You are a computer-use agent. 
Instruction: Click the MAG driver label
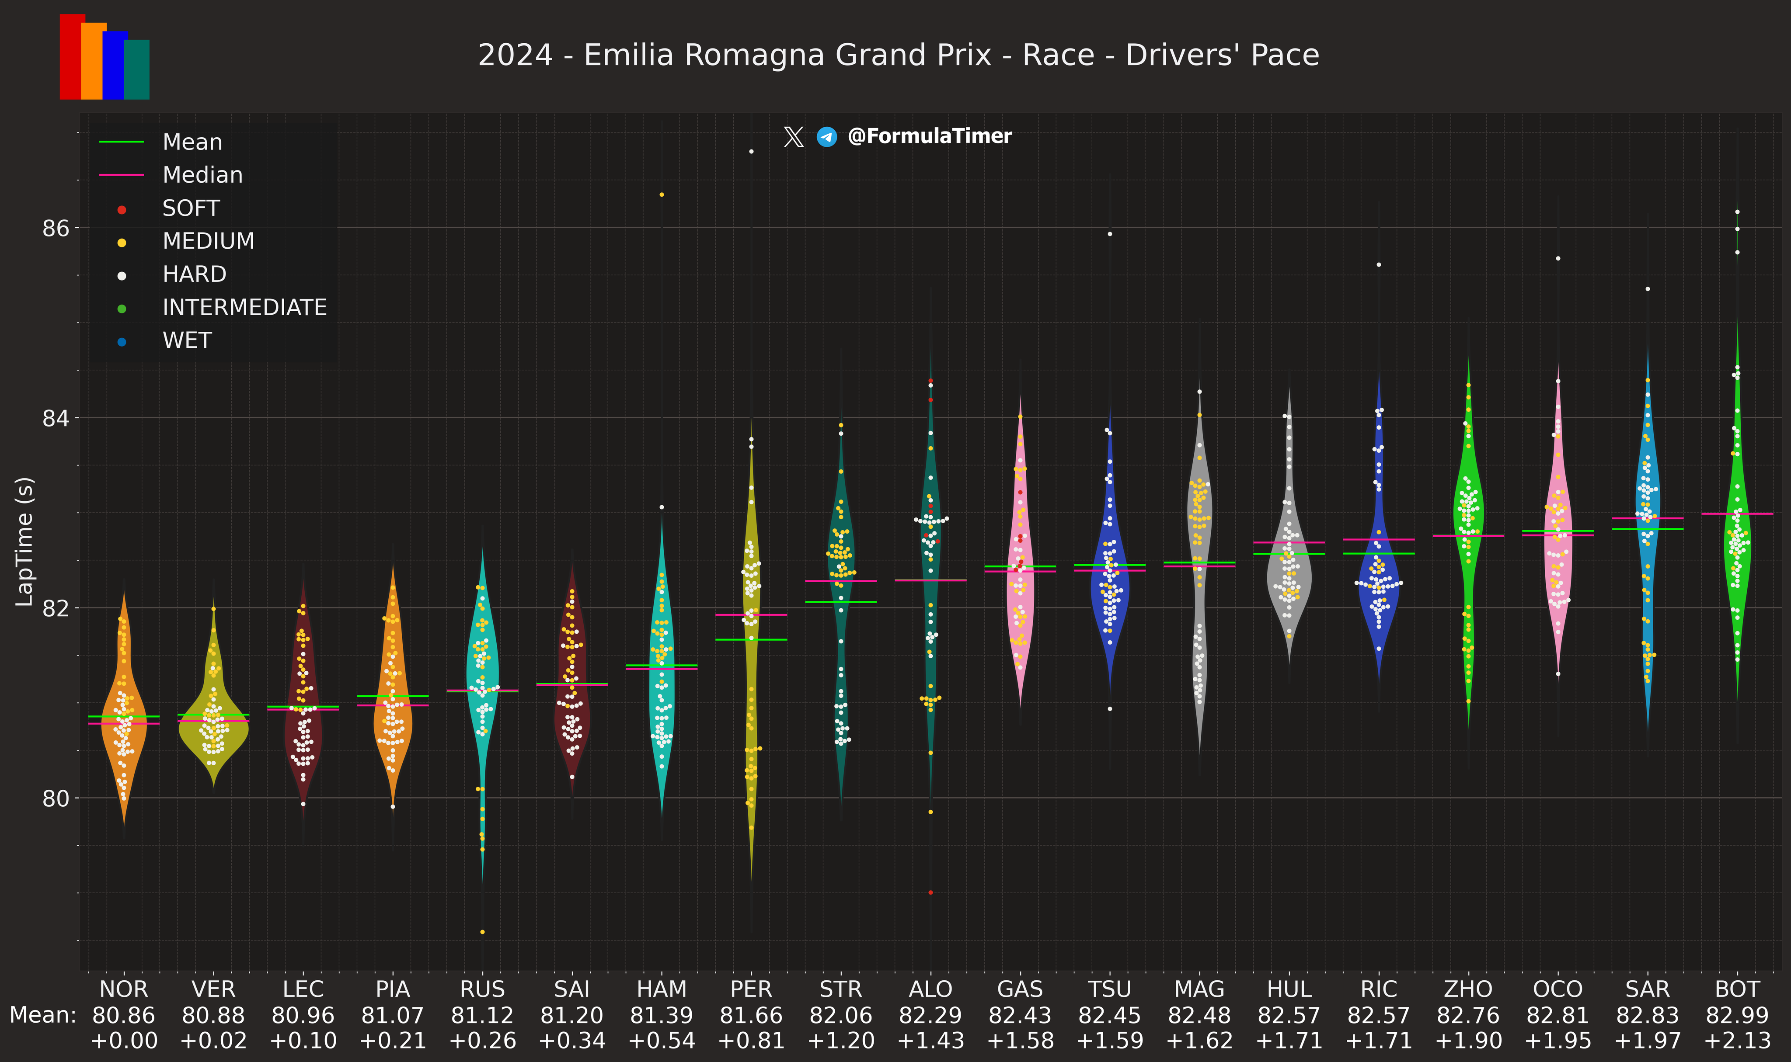tap(1200, 989)
